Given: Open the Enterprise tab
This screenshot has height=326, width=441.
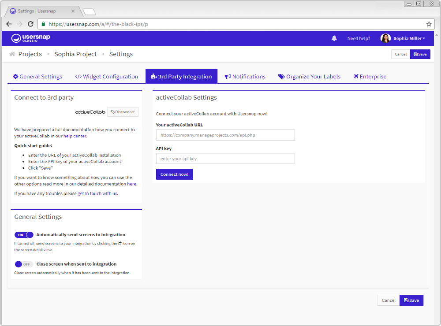Looking at the screenshot, I should [x=370, y=77].
